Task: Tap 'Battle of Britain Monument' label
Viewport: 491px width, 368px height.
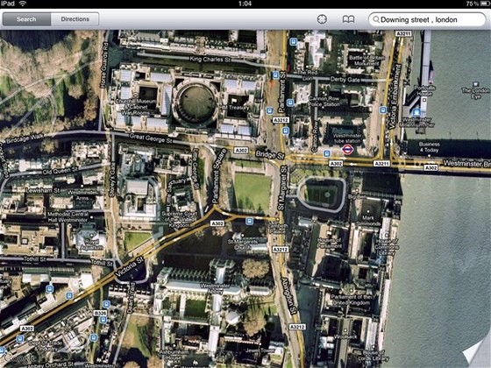Action: pos(366,60)
